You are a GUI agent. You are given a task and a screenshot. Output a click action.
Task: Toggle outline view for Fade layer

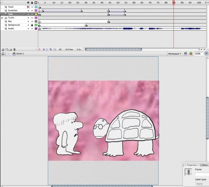36,14
